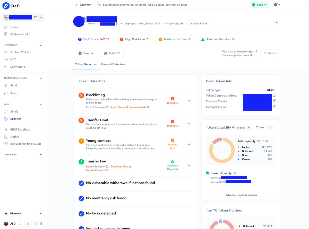This screenshot has width=309, height=229.
Task: Copy the token address near header
Action: (117, 24)
